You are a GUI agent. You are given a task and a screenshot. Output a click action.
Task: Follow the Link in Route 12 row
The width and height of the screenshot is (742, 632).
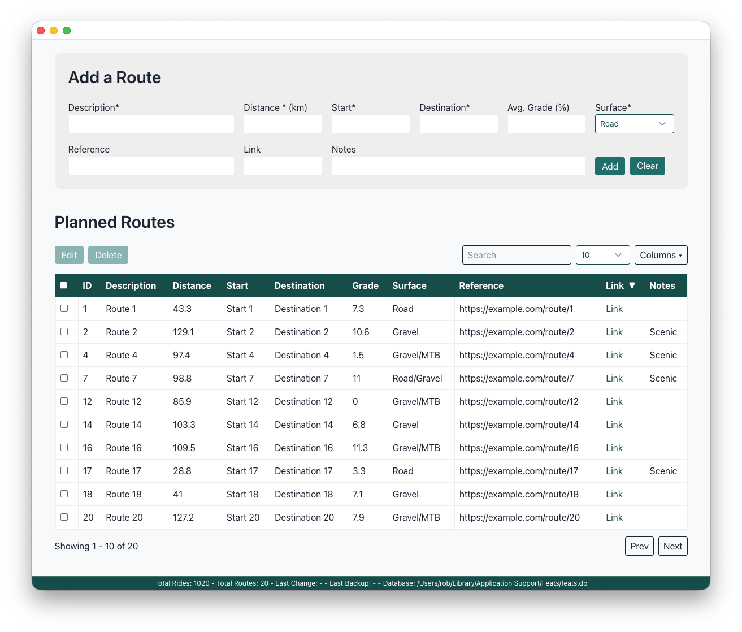(x=614, y=401)
